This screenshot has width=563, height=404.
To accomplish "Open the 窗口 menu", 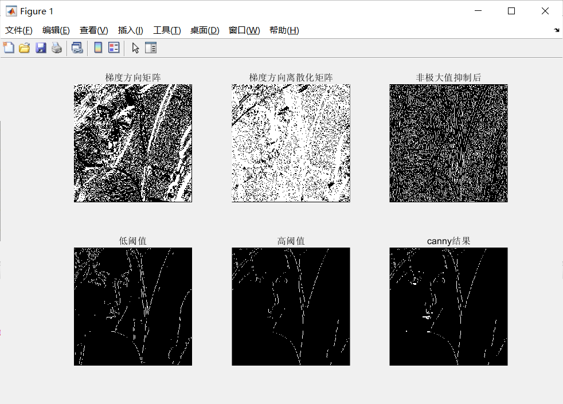I will (244, 30).
